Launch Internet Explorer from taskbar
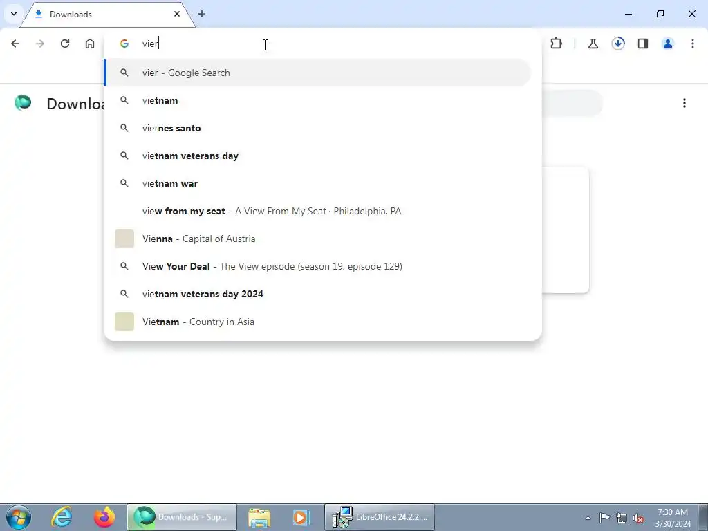 (62, 517)
